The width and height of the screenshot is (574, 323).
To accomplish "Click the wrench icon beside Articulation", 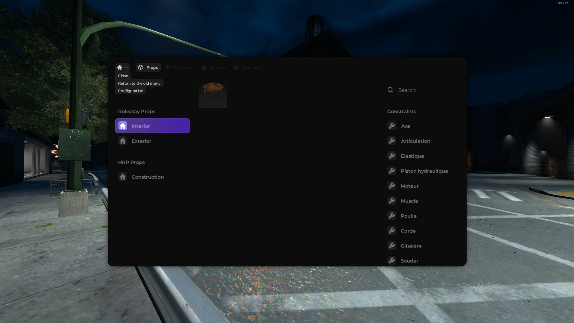I will click(x=392, y=141).
